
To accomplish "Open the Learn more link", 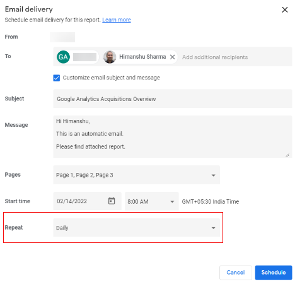I will click(117, 20).
